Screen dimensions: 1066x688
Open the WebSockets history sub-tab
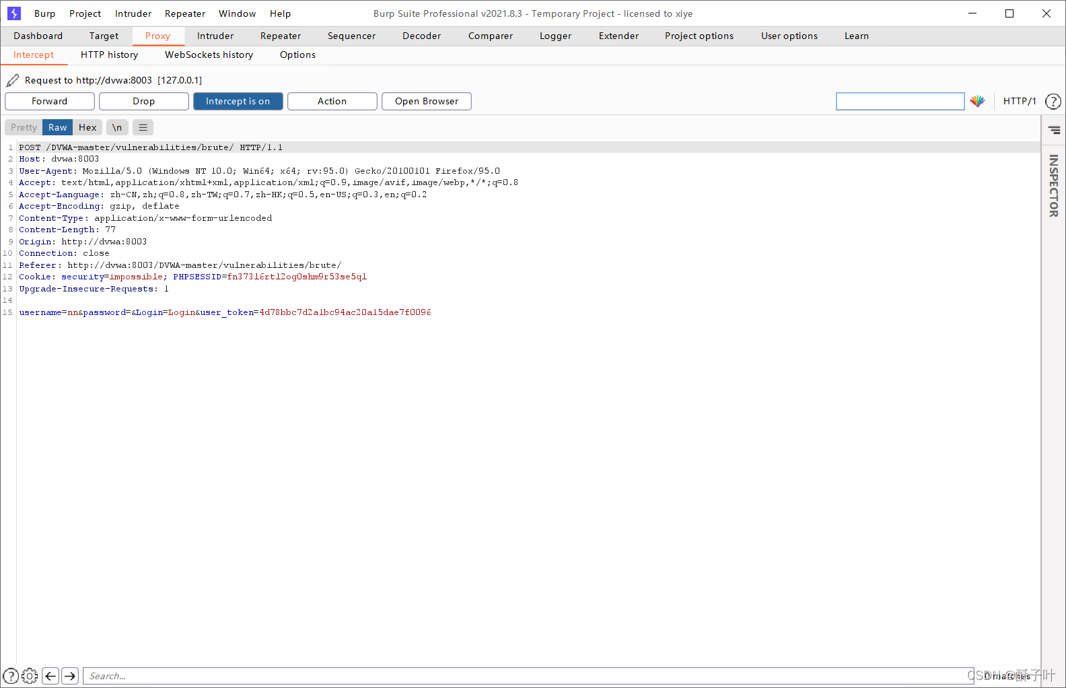point(209,55)
